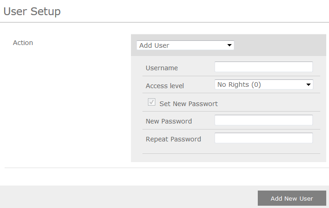329x208 pixels.
Task: Open the Add User action dropdown
Action: 185,45
